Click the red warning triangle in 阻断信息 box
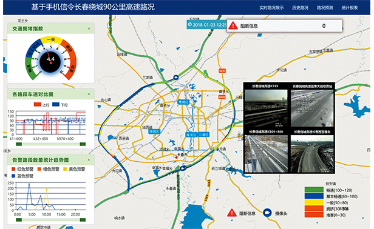The image size is (374, 229). point(233,25)
